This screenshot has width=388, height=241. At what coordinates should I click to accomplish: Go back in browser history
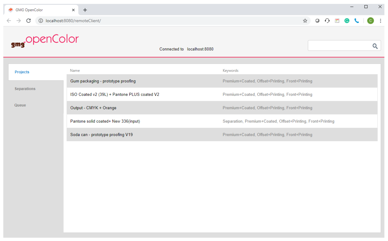tap(9, 21)
